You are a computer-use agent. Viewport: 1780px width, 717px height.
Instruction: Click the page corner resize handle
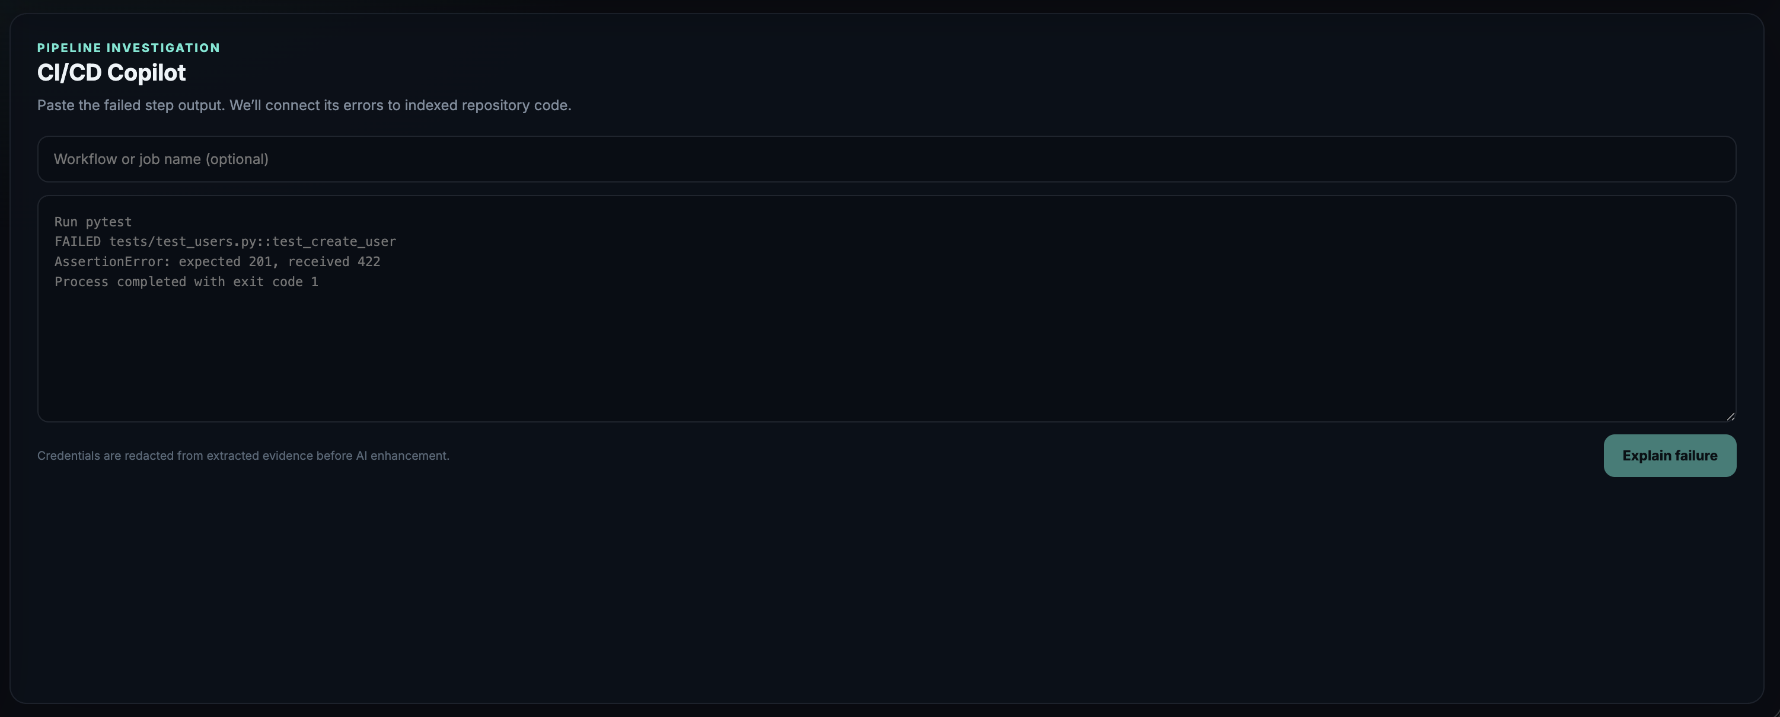1775,712
